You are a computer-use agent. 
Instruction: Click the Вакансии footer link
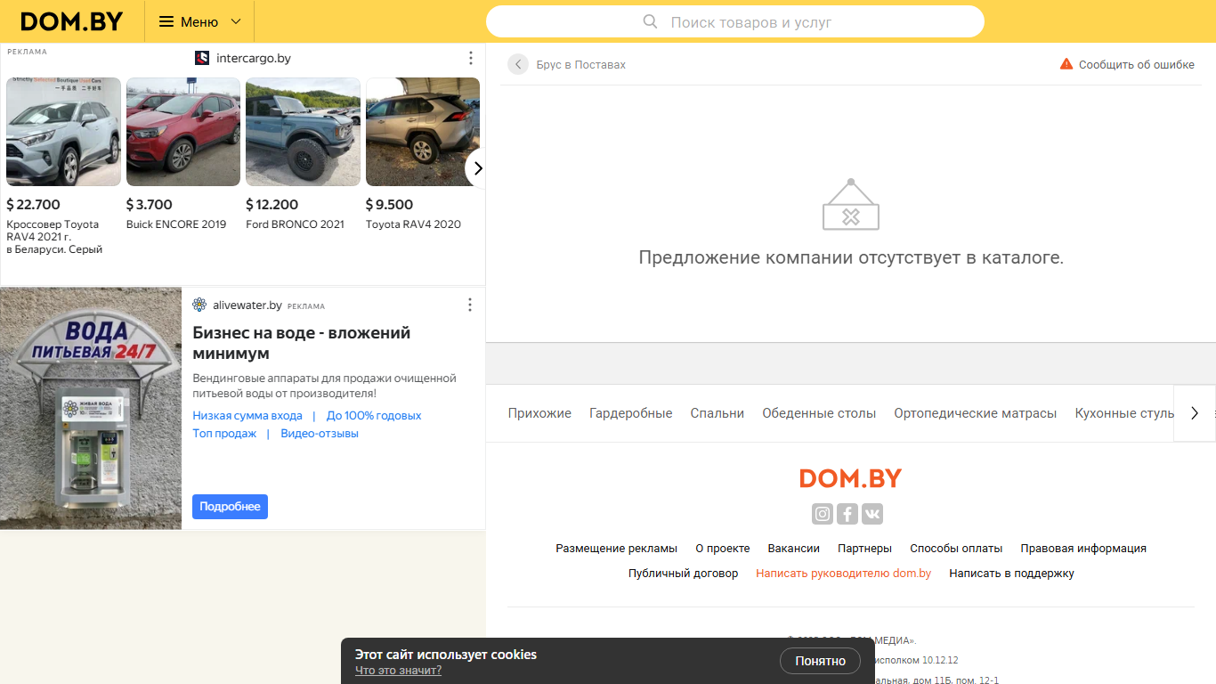[794, 549]
